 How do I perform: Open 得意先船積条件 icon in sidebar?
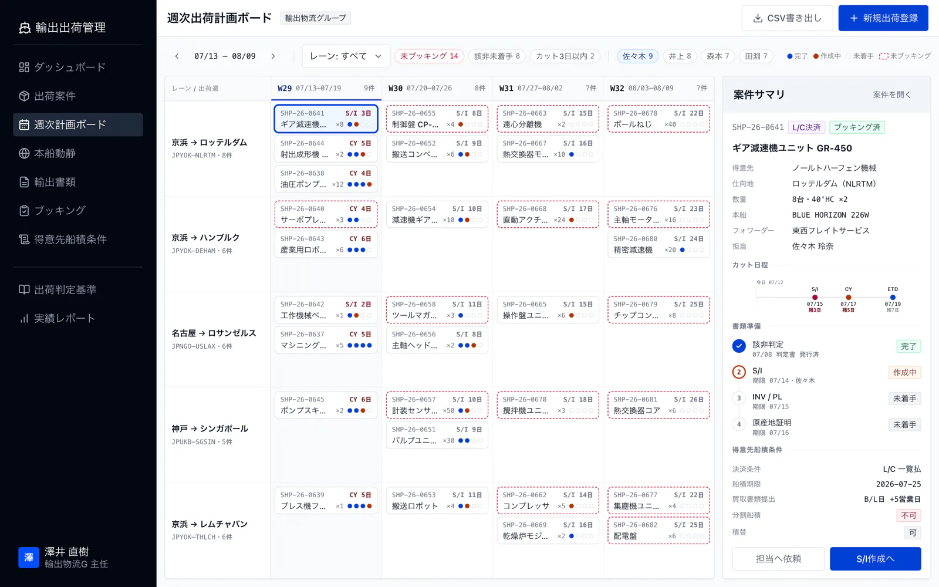click(24, 239)
